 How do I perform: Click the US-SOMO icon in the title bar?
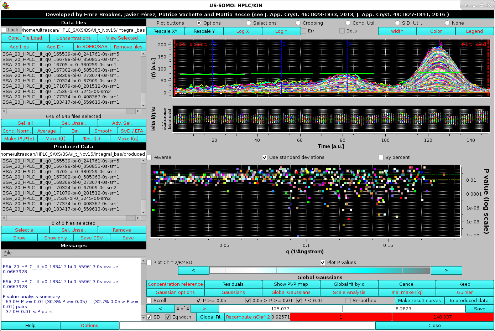tap(5, 5)
